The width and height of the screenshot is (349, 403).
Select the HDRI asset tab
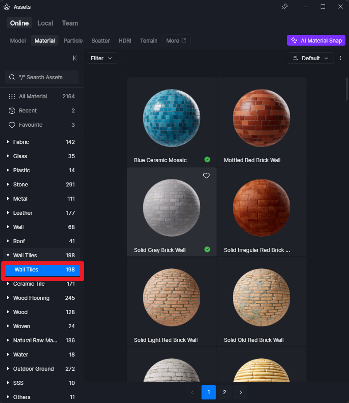point(125,41)
